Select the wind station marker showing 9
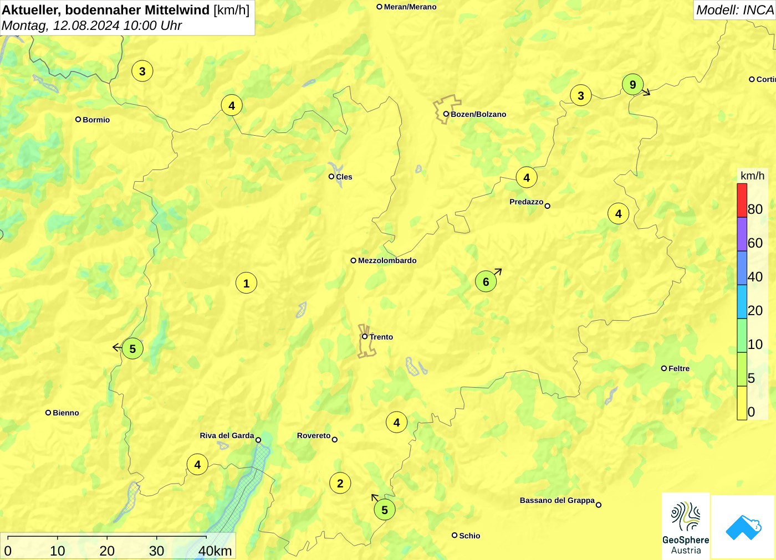This screenshot has width=776, height=560. point(632,85)
